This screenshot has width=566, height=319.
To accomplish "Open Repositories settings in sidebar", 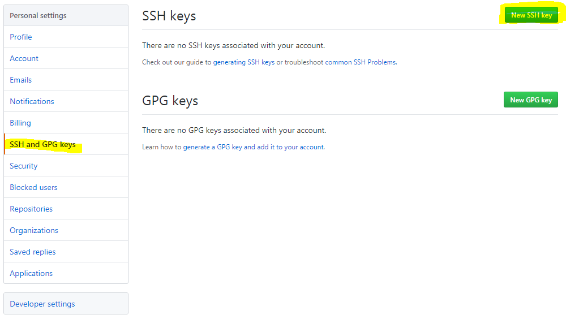I will pyautogui.click(x=31, y=209).
